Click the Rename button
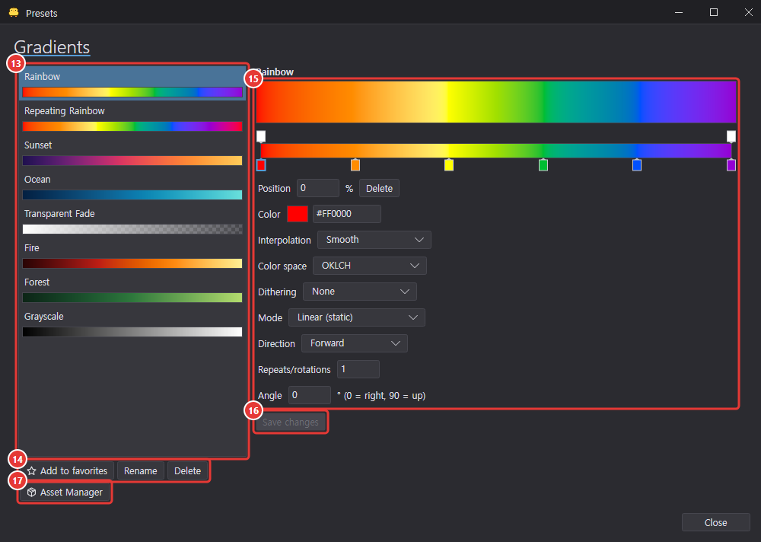The width and height of the screenshot is (761, 542). (x=140, y=470)
